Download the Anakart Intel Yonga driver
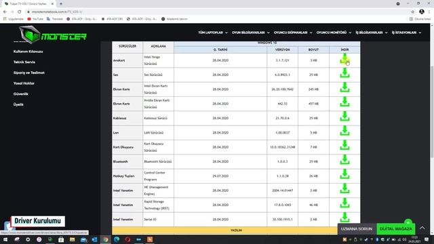434x244 pixels. click(344, 59)
